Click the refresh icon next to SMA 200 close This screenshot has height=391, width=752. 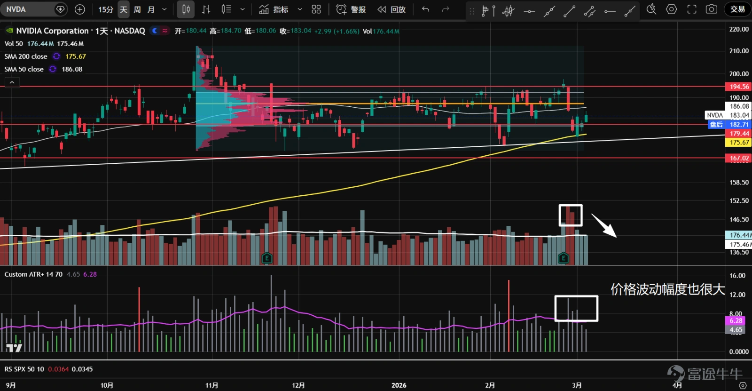(x=56, y=56)
